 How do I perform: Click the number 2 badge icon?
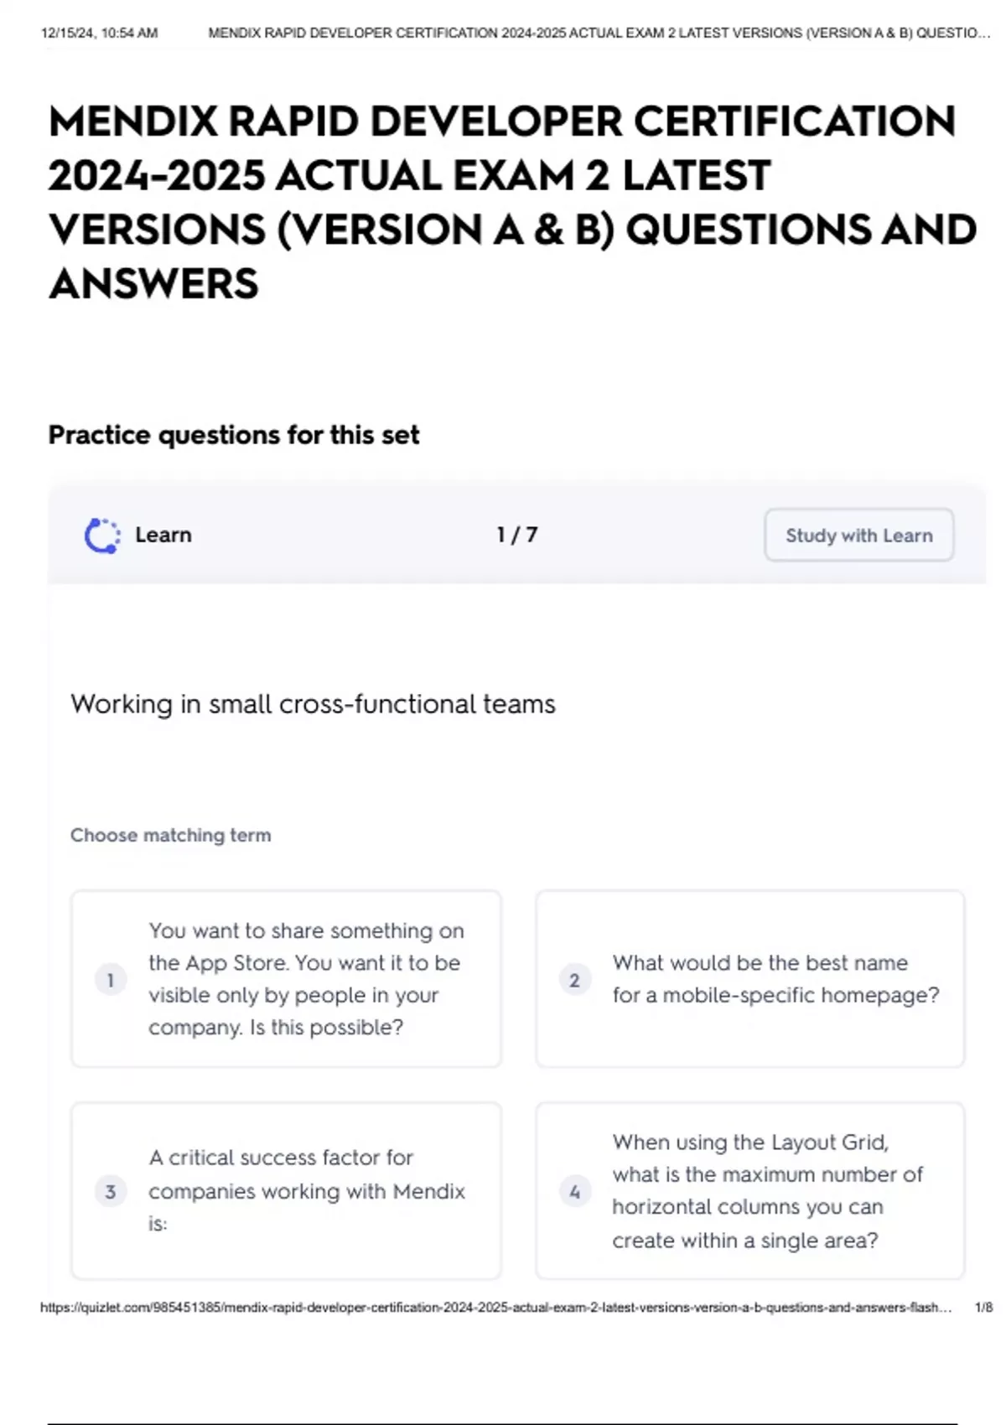(574, 979)
